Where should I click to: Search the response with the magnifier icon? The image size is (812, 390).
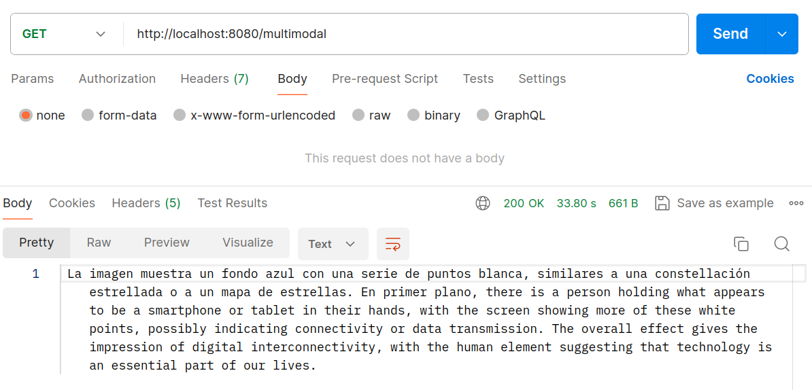[781, 244]
